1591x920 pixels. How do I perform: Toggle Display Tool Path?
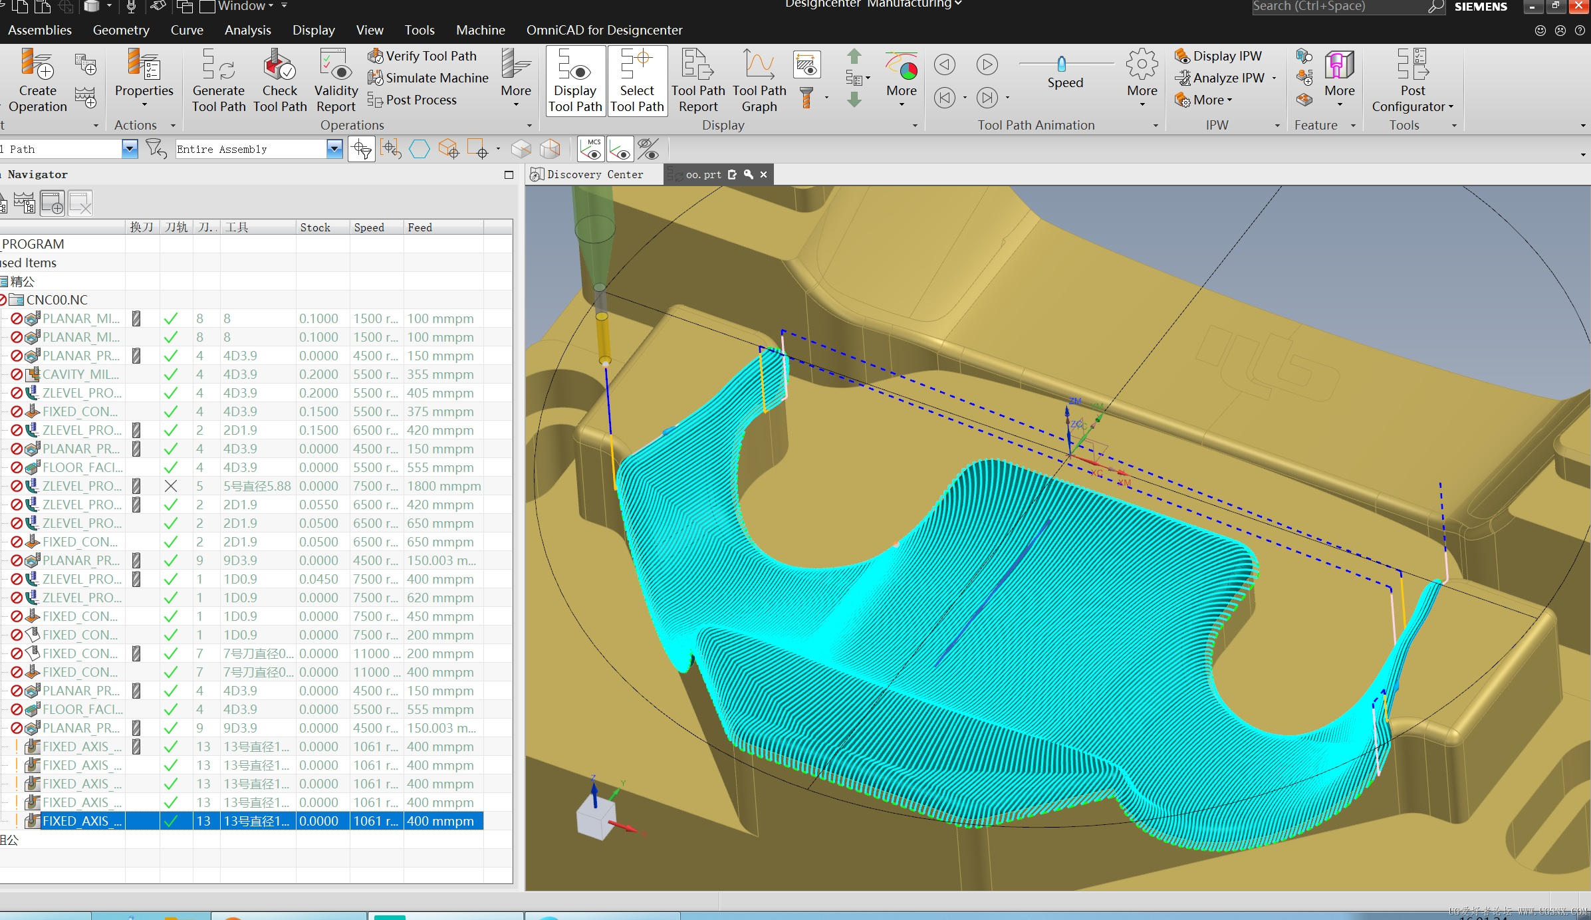click(x=576, y=81)
